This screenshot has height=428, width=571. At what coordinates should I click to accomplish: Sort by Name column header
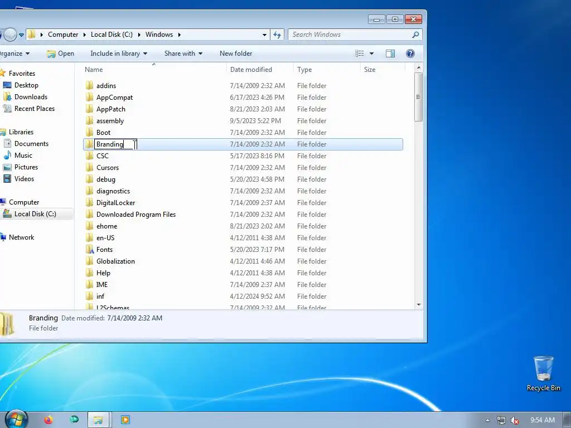(94, 70)
